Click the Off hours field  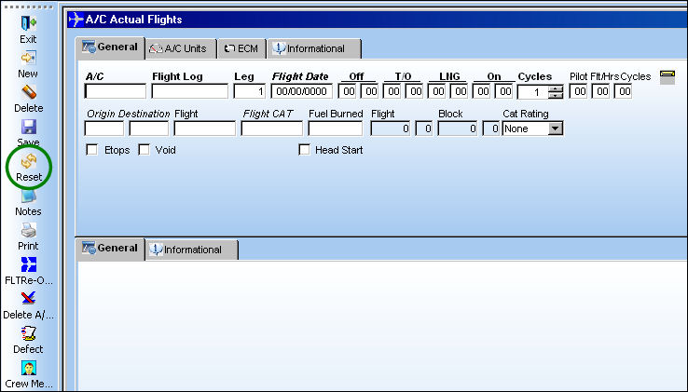tap(349, 91)
